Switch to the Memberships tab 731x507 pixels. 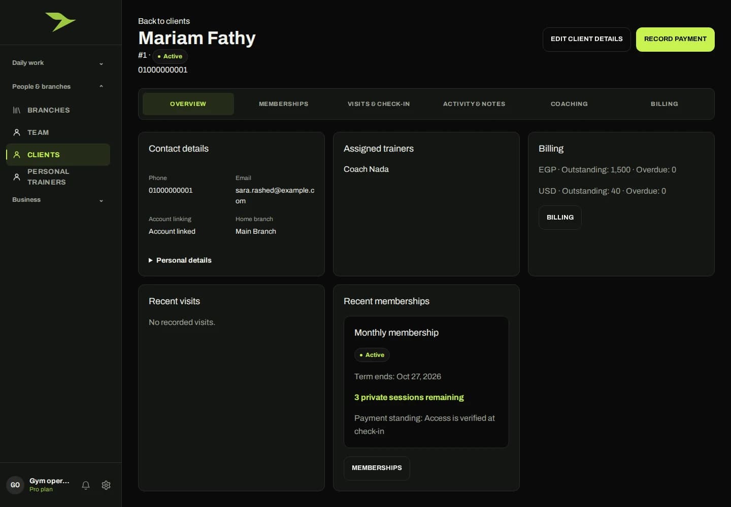(x=284, y=104)
